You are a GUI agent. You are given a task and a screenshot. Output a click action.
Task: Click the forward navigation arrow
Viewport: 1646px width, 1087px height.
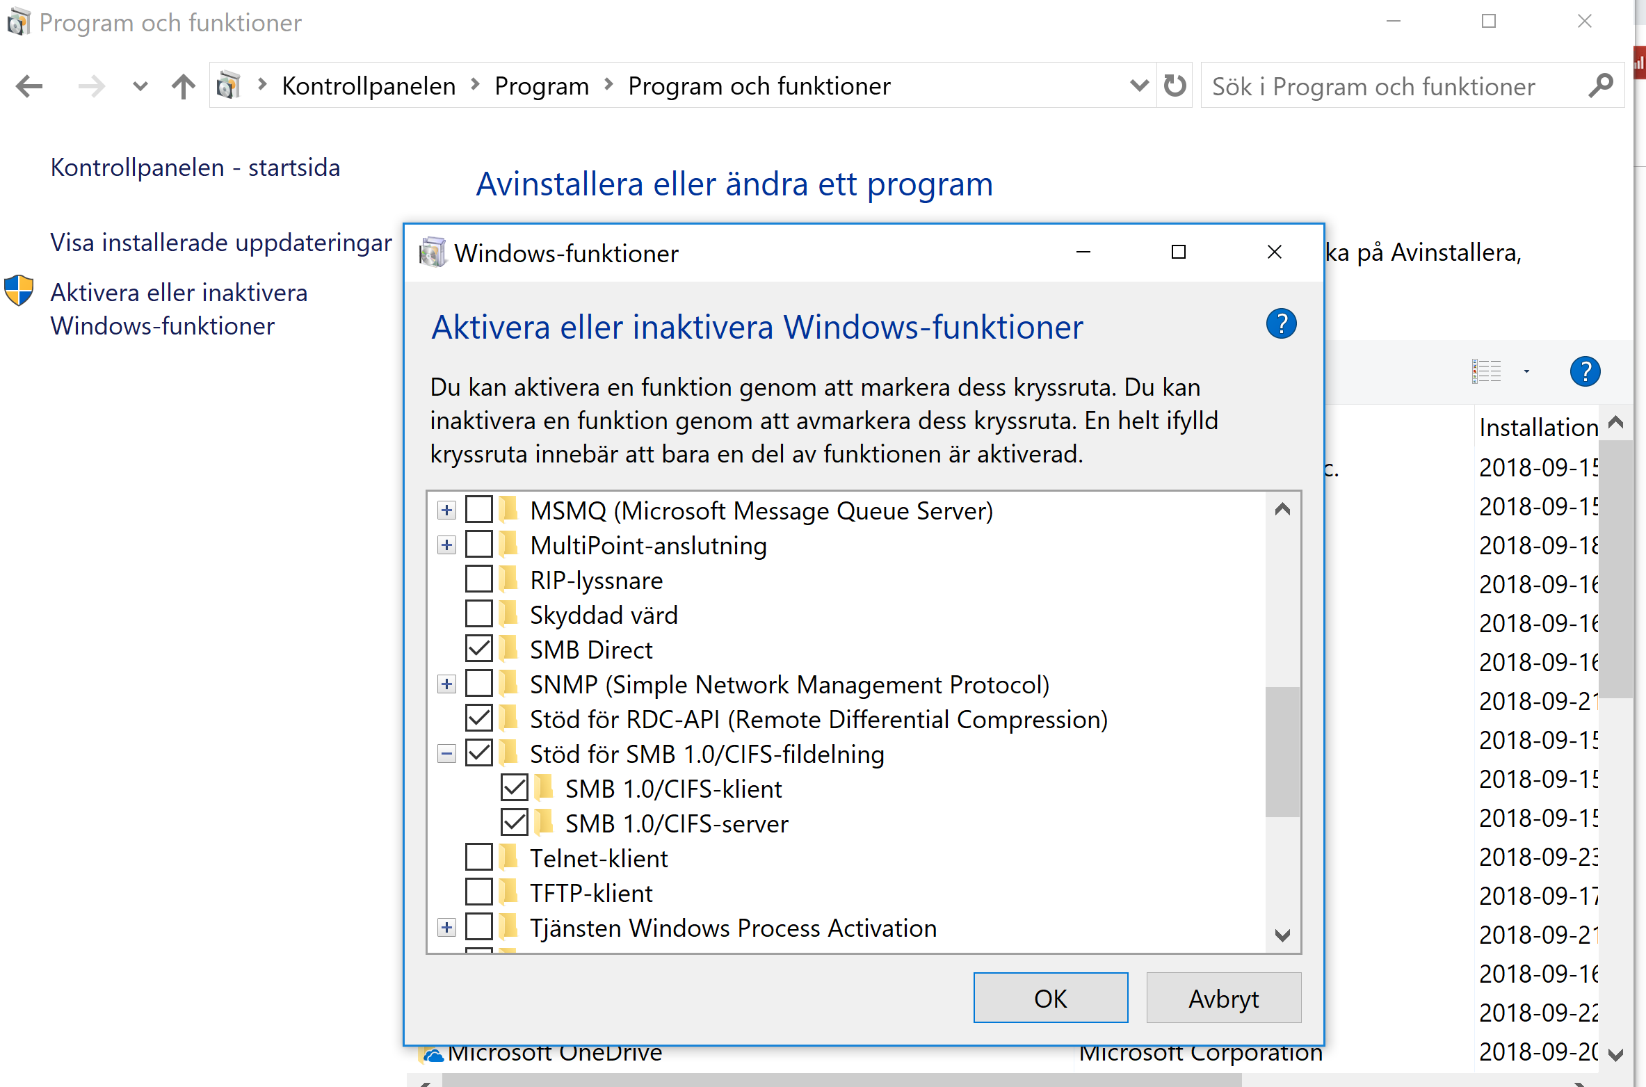pos(91,87)
